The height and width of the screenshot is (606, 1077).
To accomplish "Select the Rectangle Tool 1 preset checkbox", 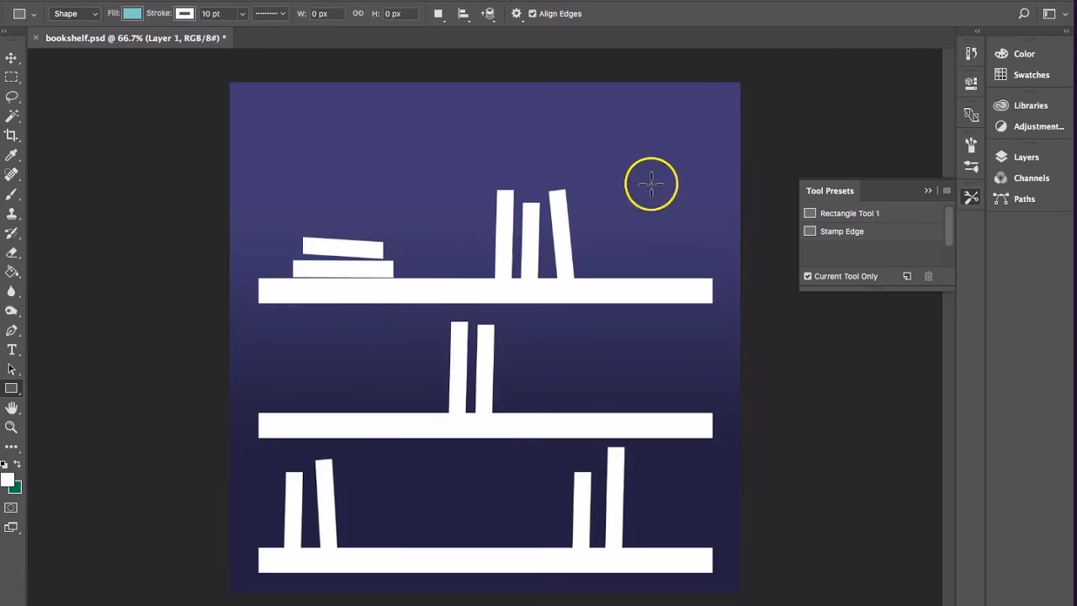I will point(809,213).
